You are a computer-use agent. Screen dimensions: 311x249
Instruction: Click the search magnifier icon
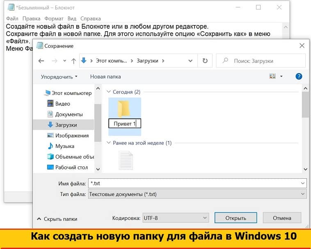[x=225, y=60]
